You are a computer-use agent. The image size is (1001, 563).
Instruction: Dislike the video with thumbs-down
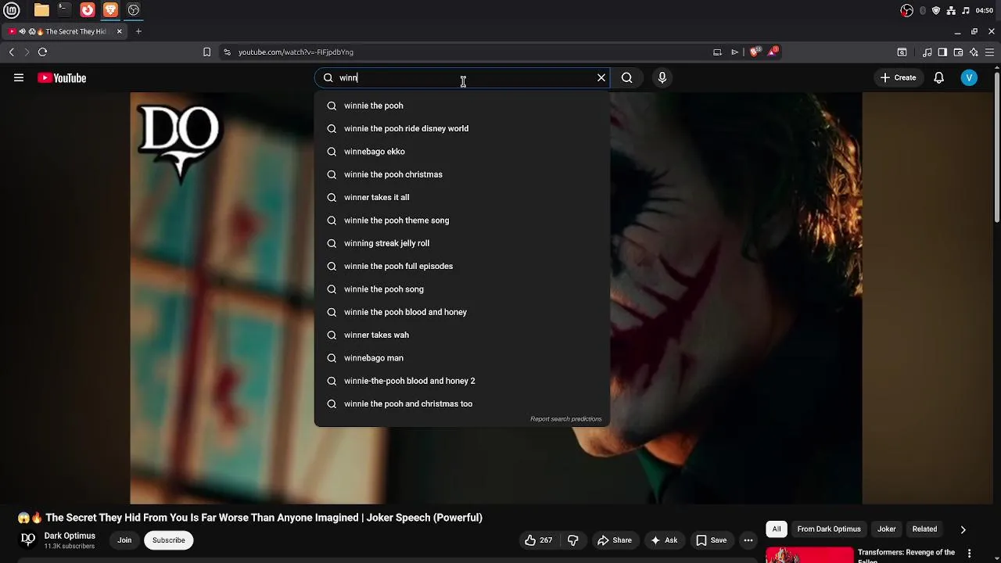572,540
